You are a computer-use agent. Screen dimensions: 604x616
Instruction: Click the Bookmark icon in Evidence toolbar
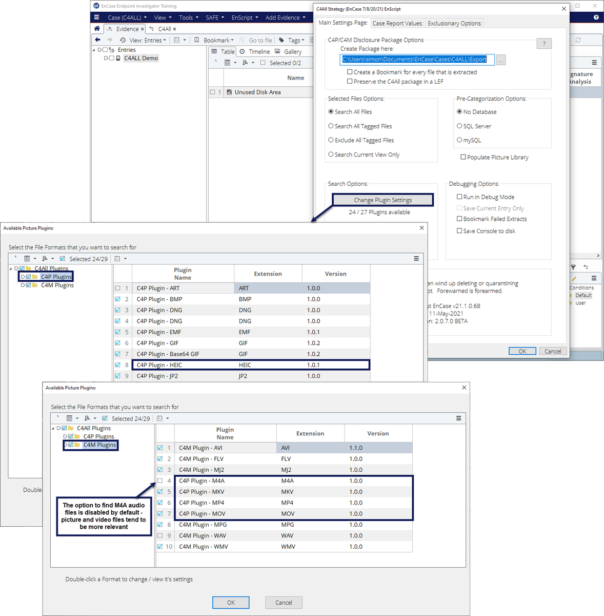click(x=196, y=40)
